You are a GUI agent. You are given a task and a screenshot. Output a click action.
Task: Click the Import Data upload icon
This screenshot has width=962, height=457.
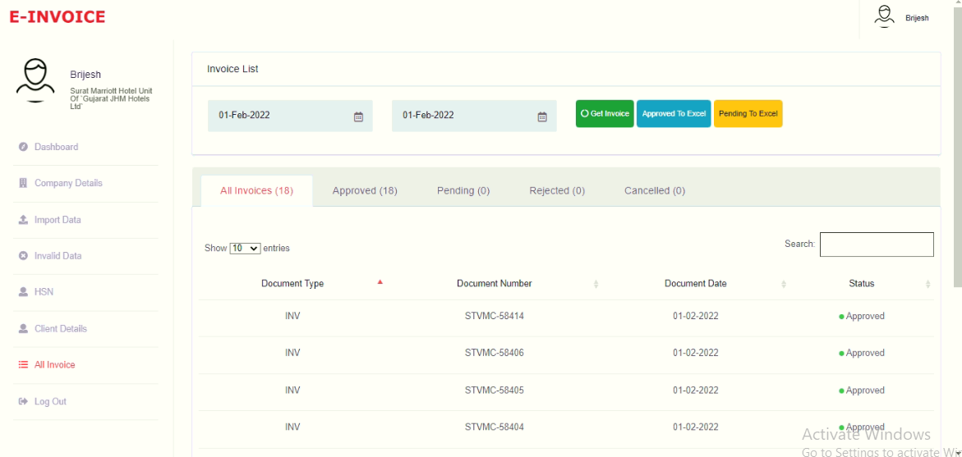tap(23, 220)
